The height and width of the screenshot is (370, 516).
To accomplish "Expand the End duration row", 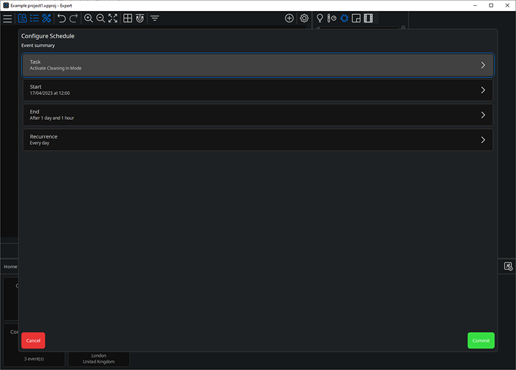I will pyautogui.click(x=257, y=115).
